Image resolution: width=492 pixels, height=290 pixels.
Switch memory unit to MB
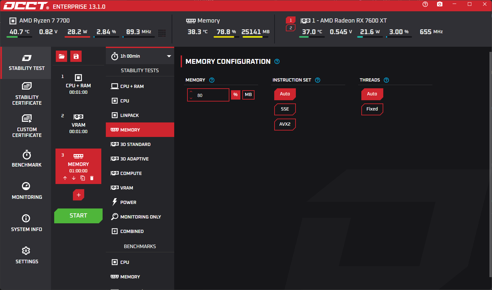[248, 95]
